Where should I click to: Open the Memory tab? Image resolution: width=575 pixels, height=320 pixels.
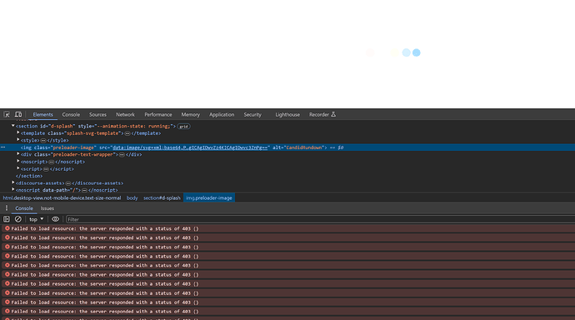[x=190, y=114]
